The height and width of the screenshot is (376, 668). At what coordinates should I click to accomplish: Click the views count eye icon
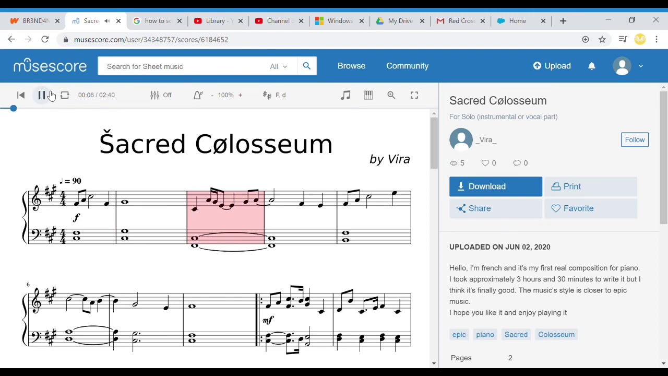coord(454,163)
